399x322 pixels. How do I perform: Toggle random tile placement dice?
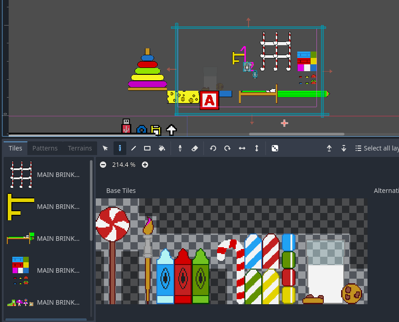pyautogui.click(x=275, y=148)
